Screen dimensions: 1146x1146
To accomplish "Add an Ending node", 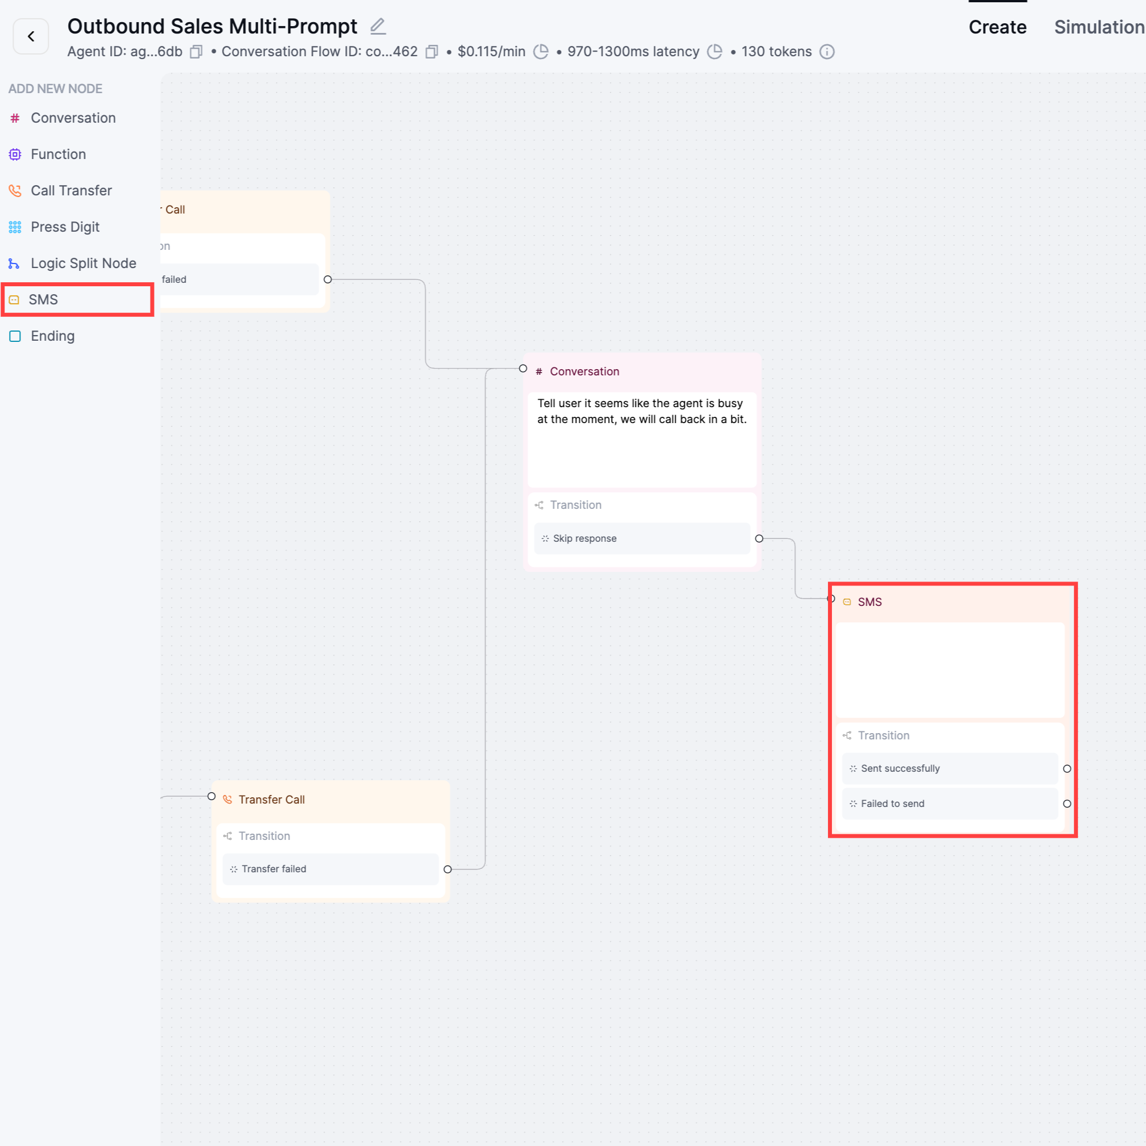I will pos(53,336).
